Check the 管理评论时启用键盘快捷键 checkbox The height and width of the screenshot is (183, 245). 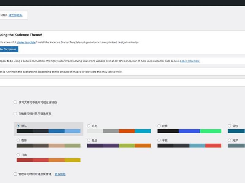click(x=15, y=174)
